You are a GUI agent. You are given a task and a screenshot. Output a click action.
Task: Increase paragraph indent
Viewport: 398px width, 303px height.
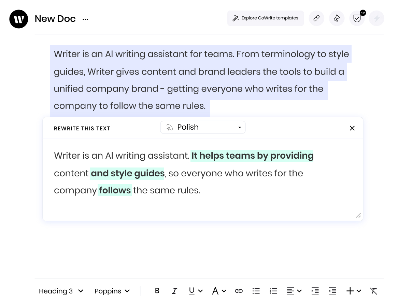[x=315, y=291]
